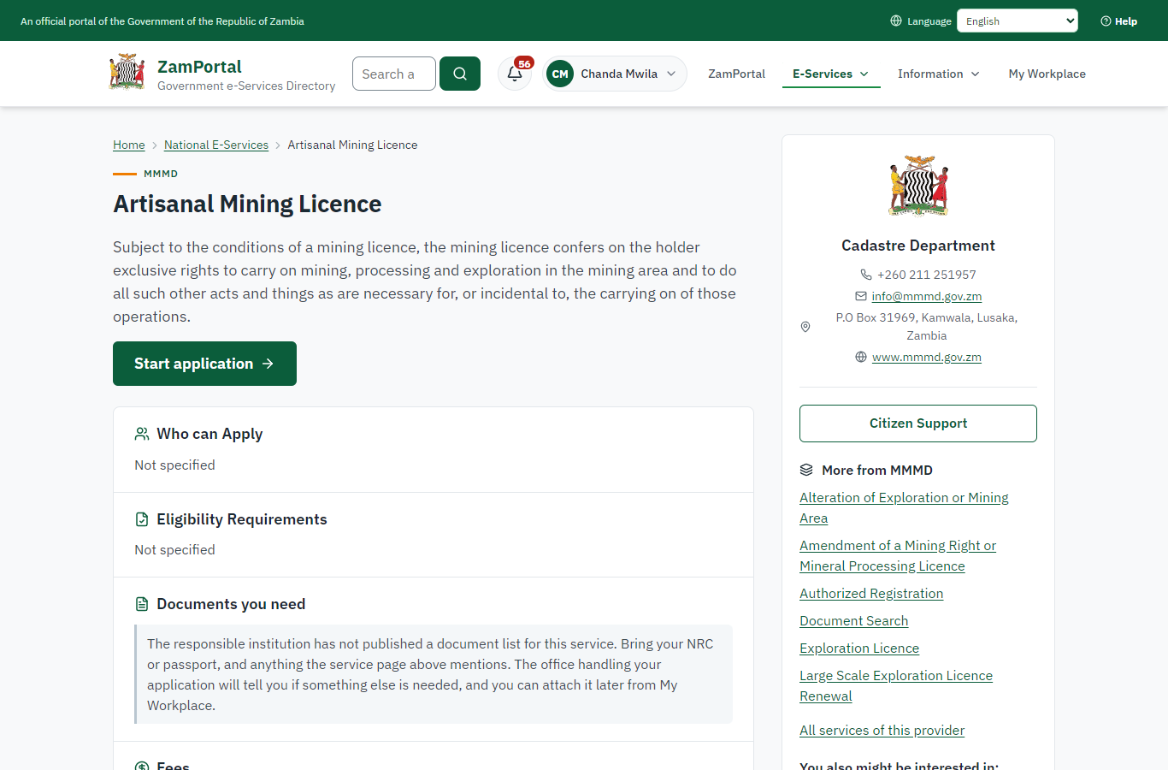Click the ZamPortal coat of arms logo
This screenshot has width=1168, height=770.
[127, 72]
